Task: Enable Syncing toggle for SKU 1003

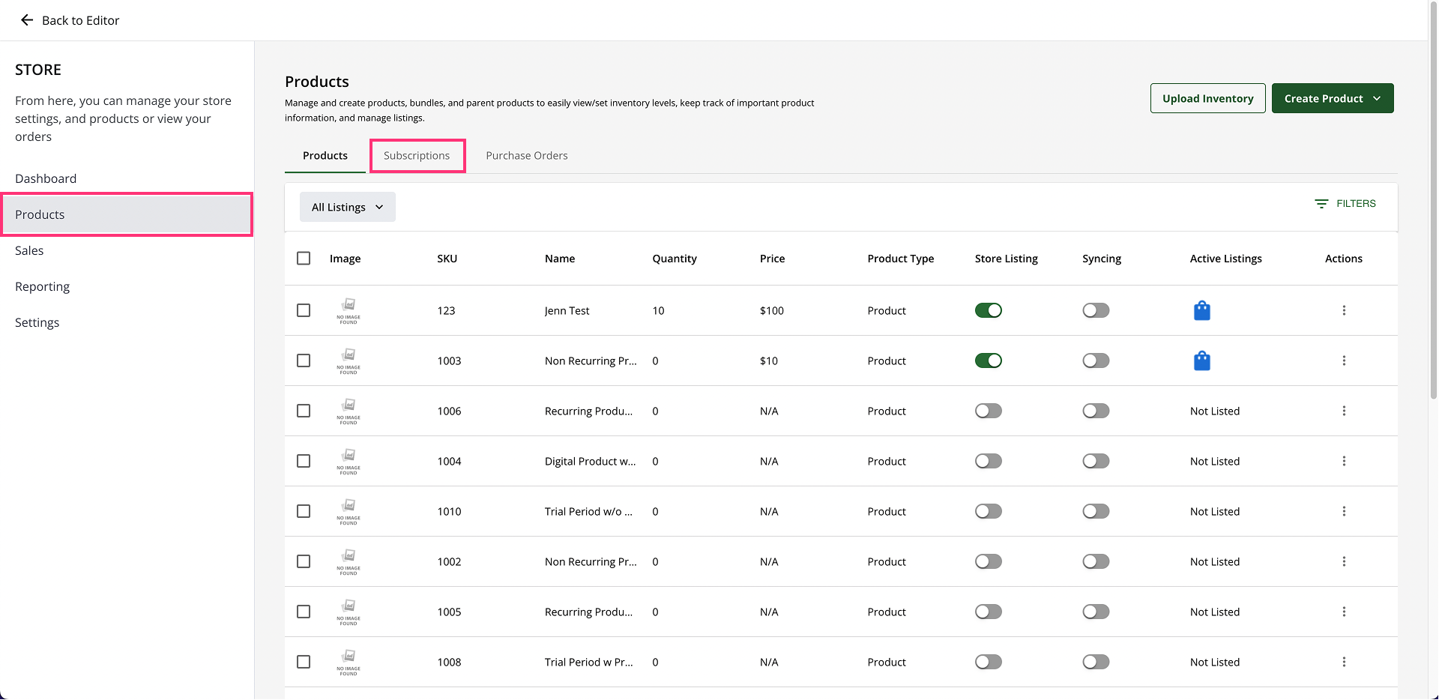Action: click(x=1095, y=360)
